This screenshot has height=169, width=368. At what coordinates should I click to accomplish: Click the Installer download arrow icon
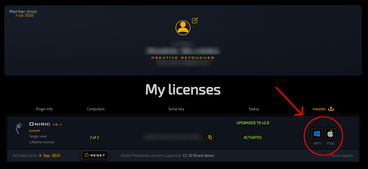331,109
